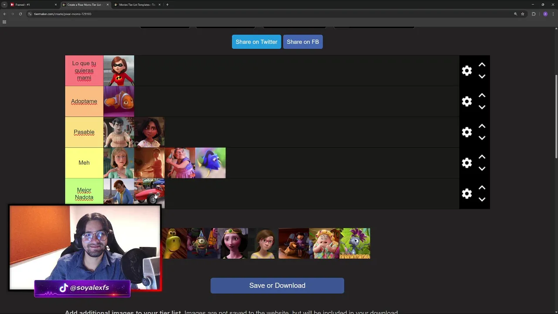Select the pink-dress grandma image in Meh tier

point(180,163)
